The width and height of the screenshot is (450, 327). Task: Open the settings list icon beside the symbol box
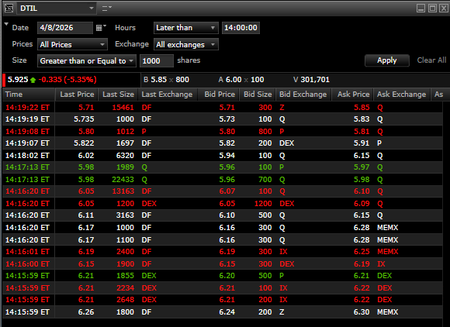tap(107, 9)
